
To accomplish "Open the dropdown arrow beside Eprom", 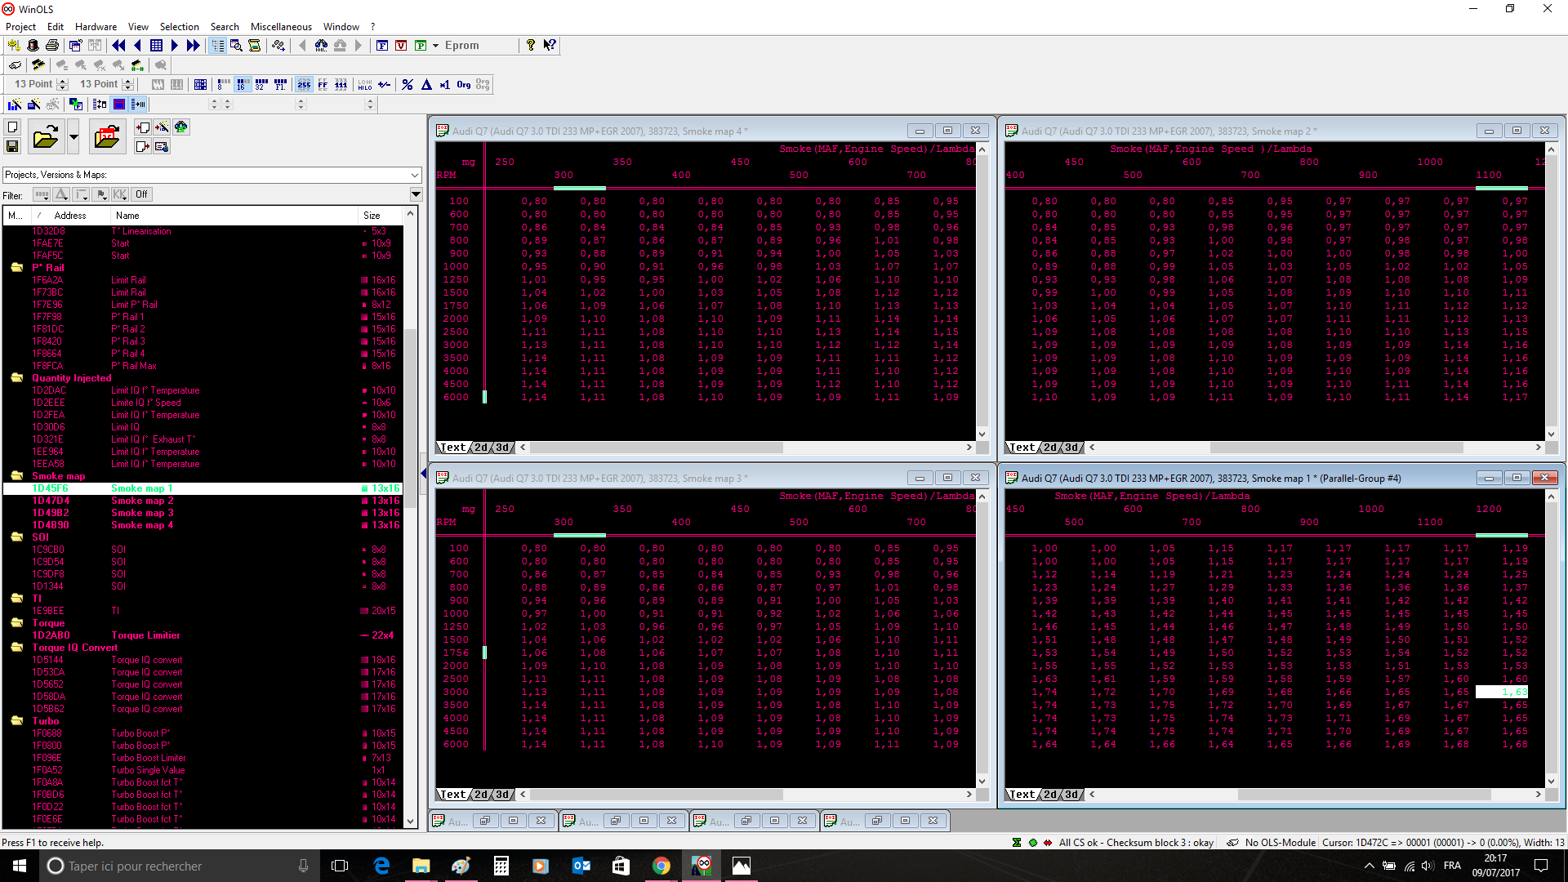I will 436,46.
